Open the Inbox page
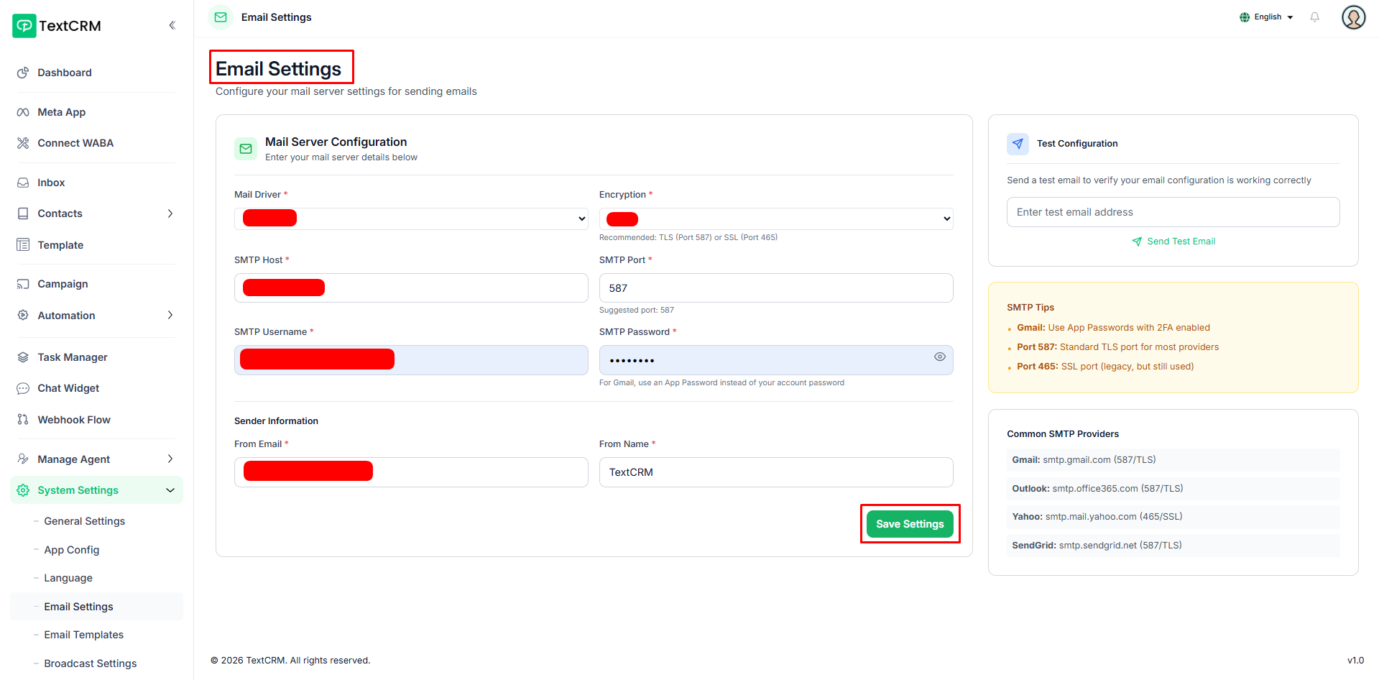 tap(51, 183)
